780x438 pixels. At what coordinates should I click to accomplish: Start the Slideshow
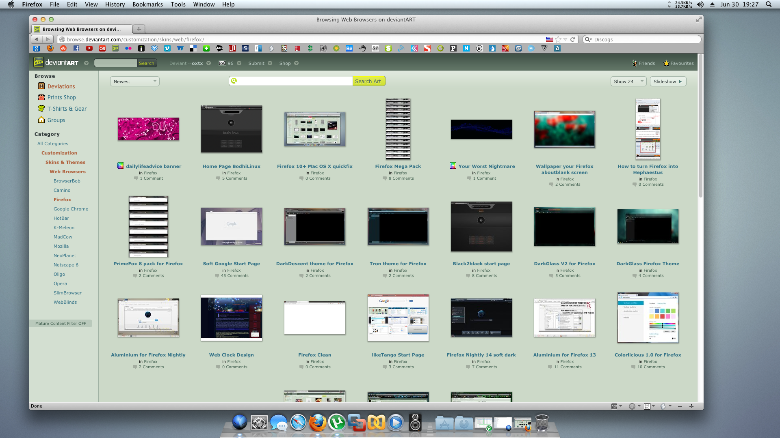click(668, 82)
